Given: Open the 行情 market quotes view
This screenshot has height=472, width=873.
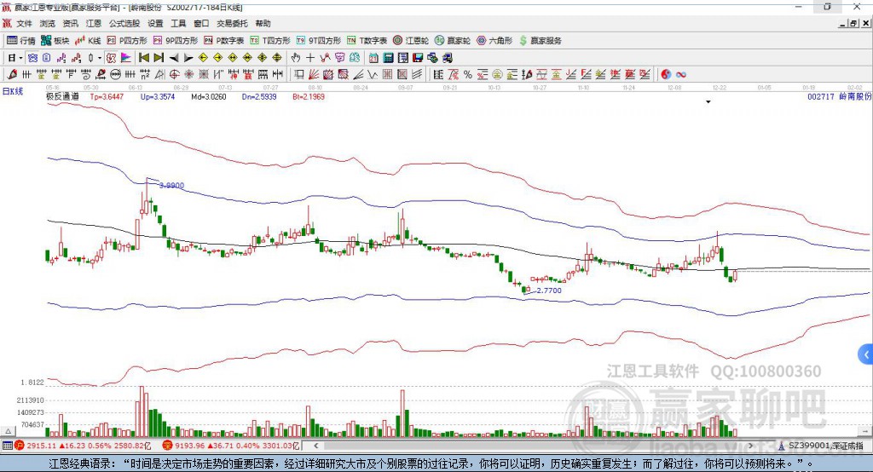Looking at the screenshot, I should 20,41.
